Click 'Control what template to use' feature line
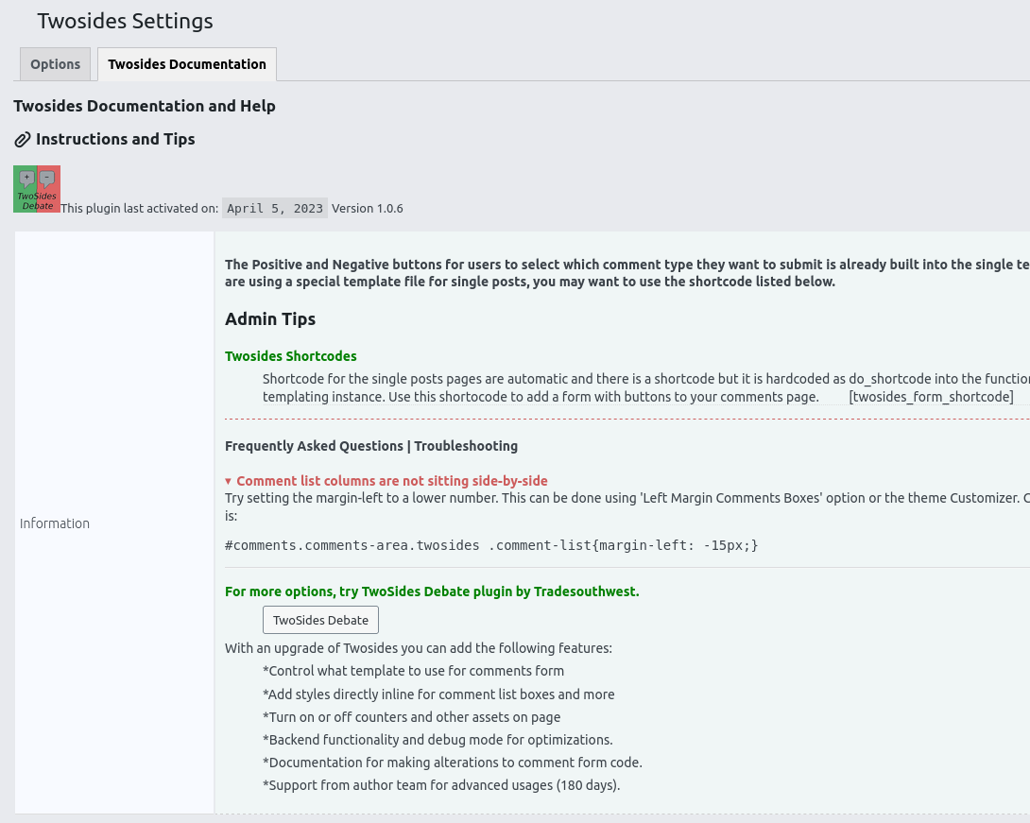This screenshot has height=823, width=1030. tap(413, 671)
